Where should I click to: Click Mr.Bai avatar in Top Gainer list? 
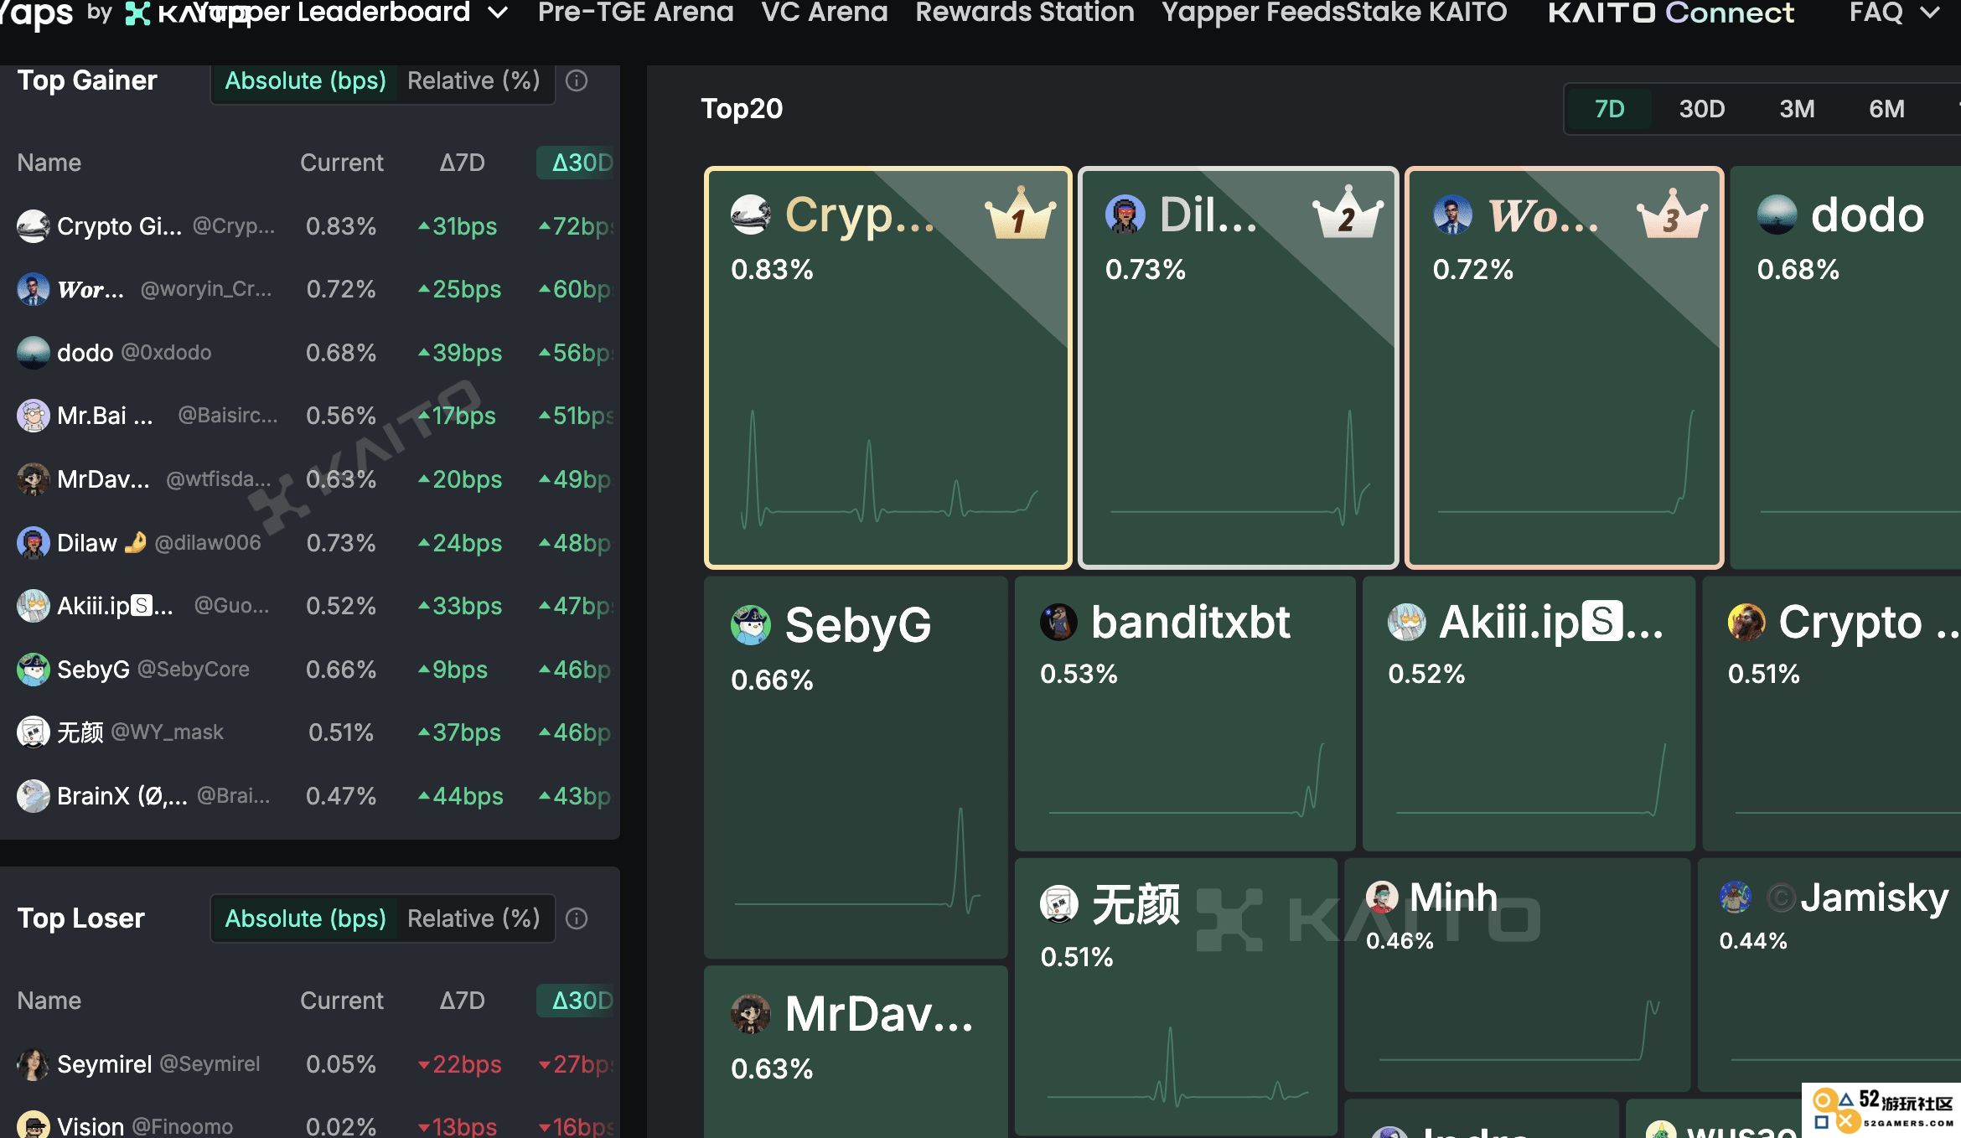34,416
